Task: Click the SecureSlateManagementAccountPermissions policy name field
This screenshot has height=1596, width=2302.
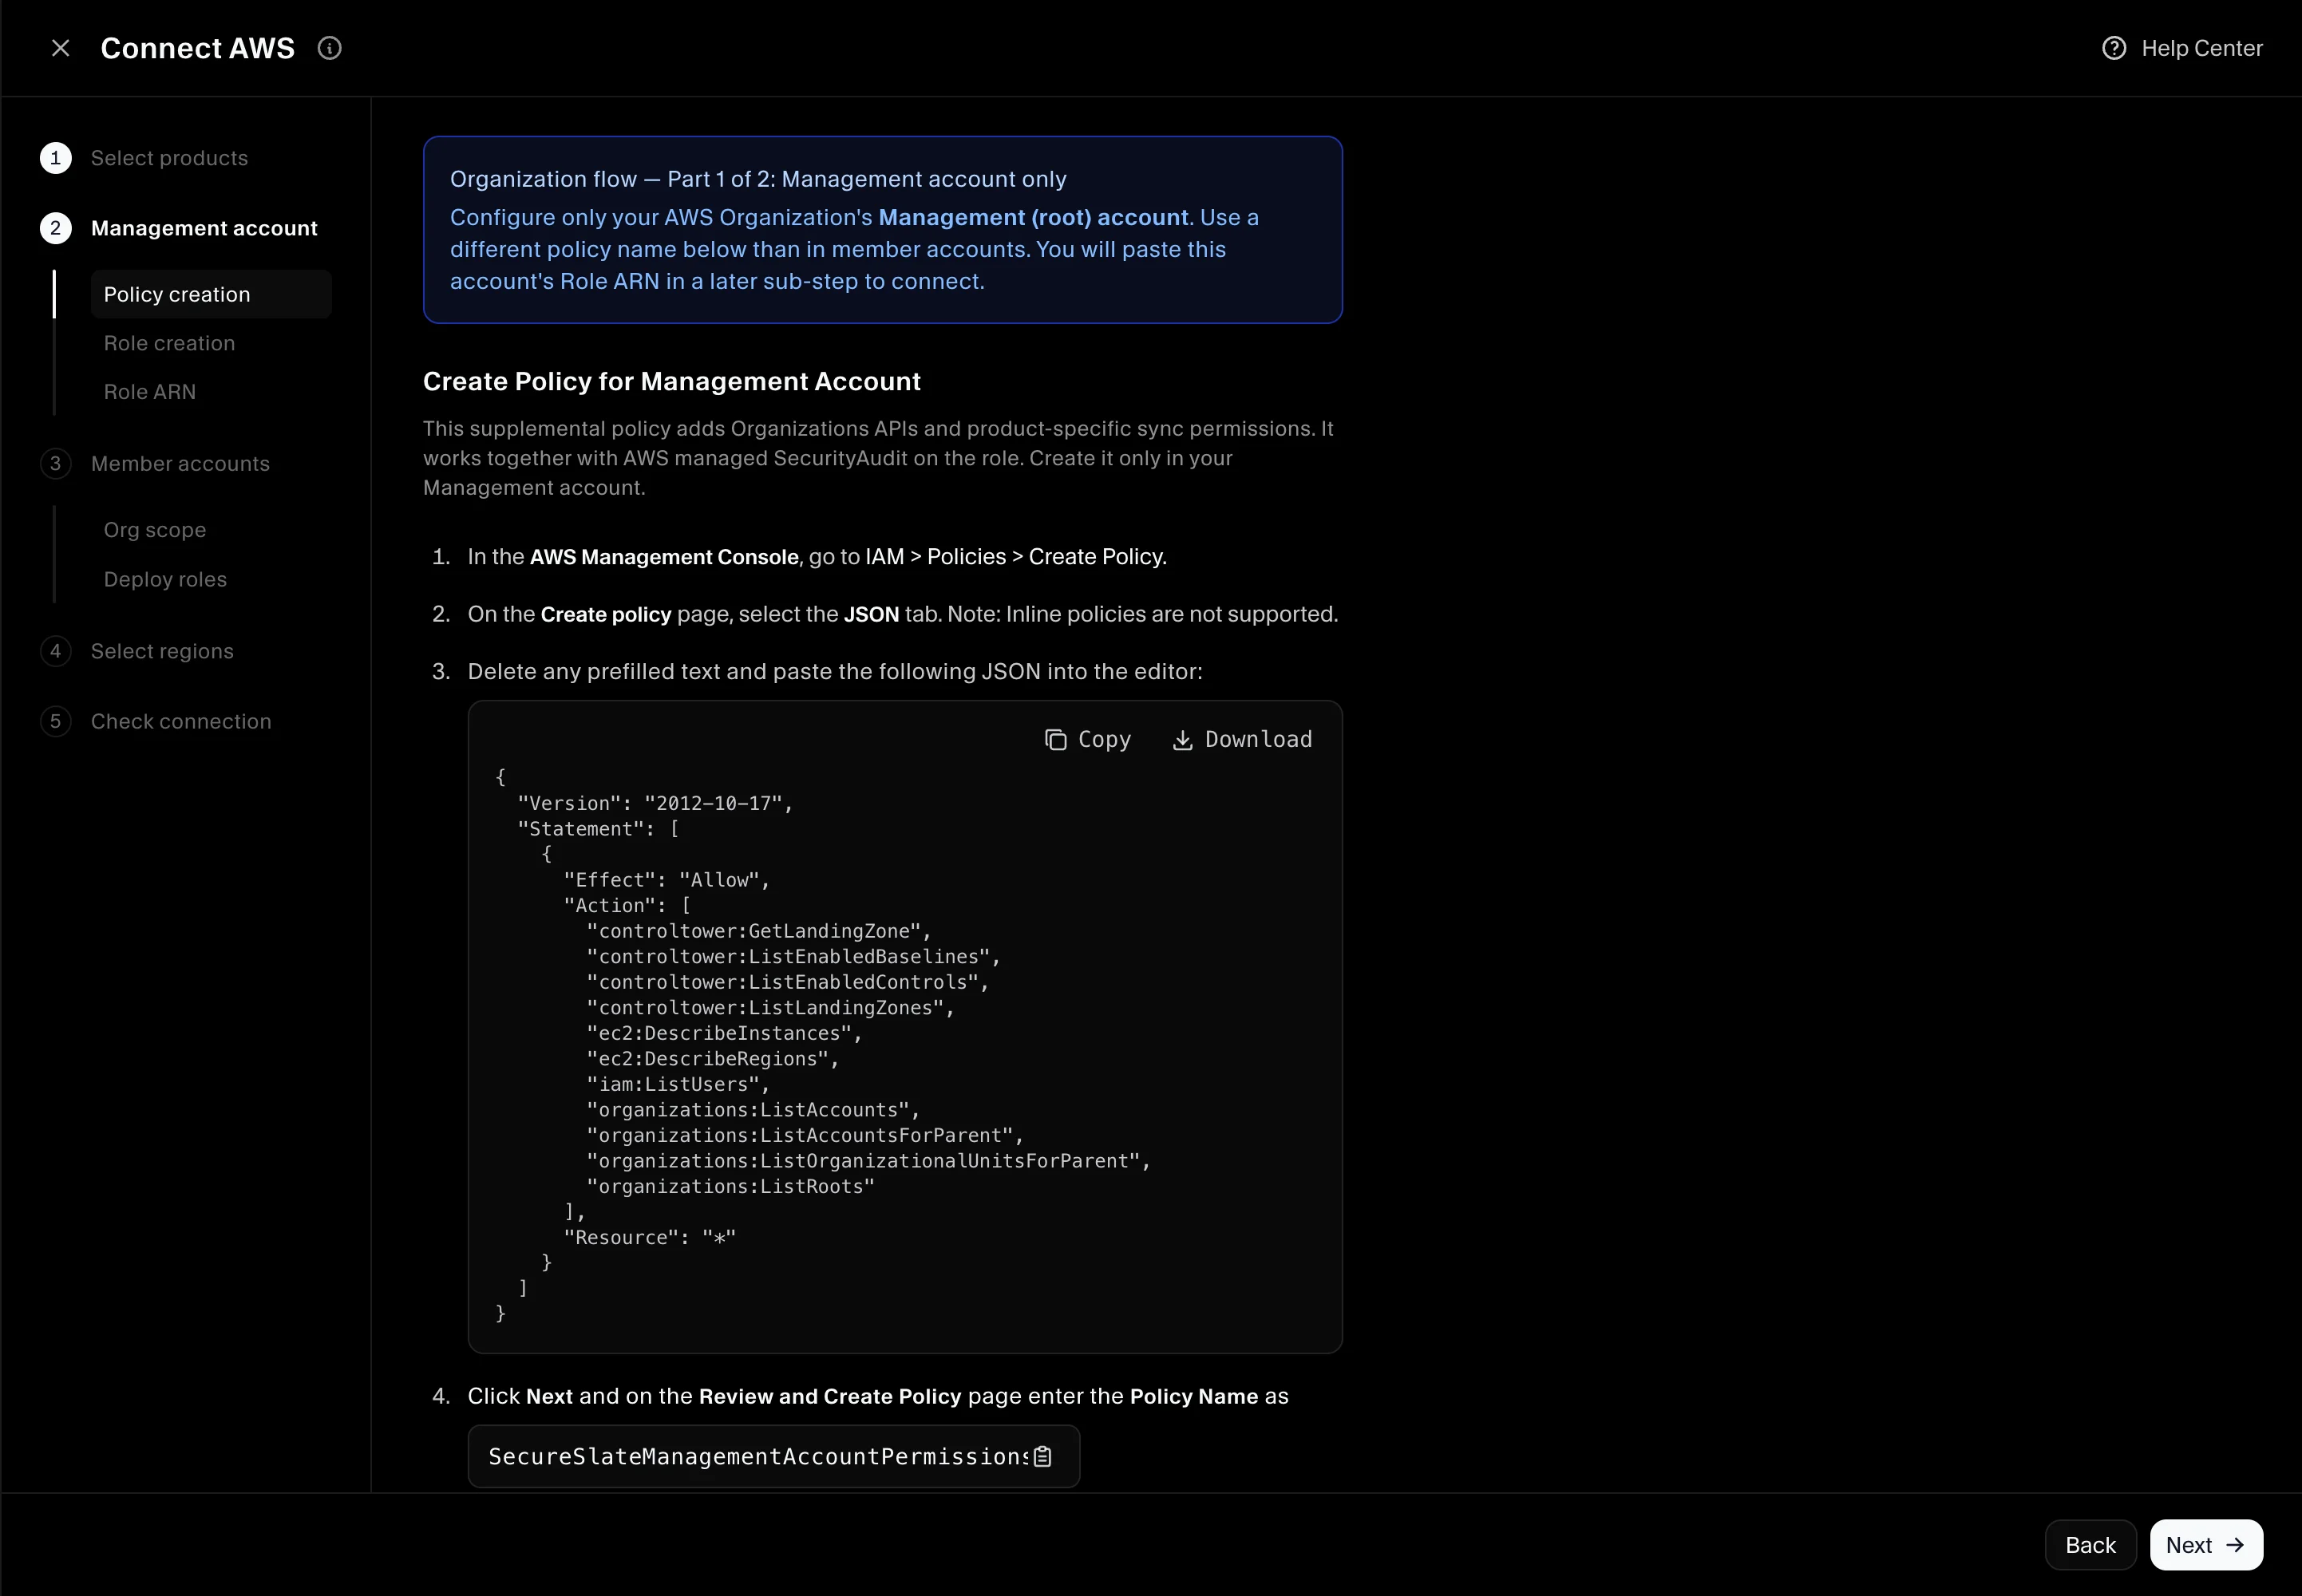Action: [773, 1456]
